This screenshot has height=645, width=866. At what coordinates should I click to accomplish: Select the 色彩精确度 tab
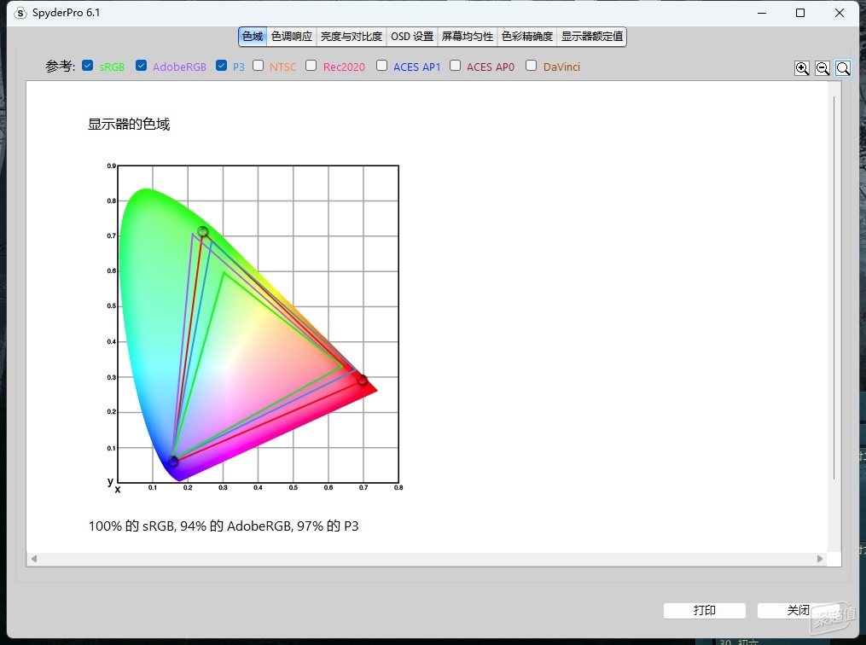[527, 37]
